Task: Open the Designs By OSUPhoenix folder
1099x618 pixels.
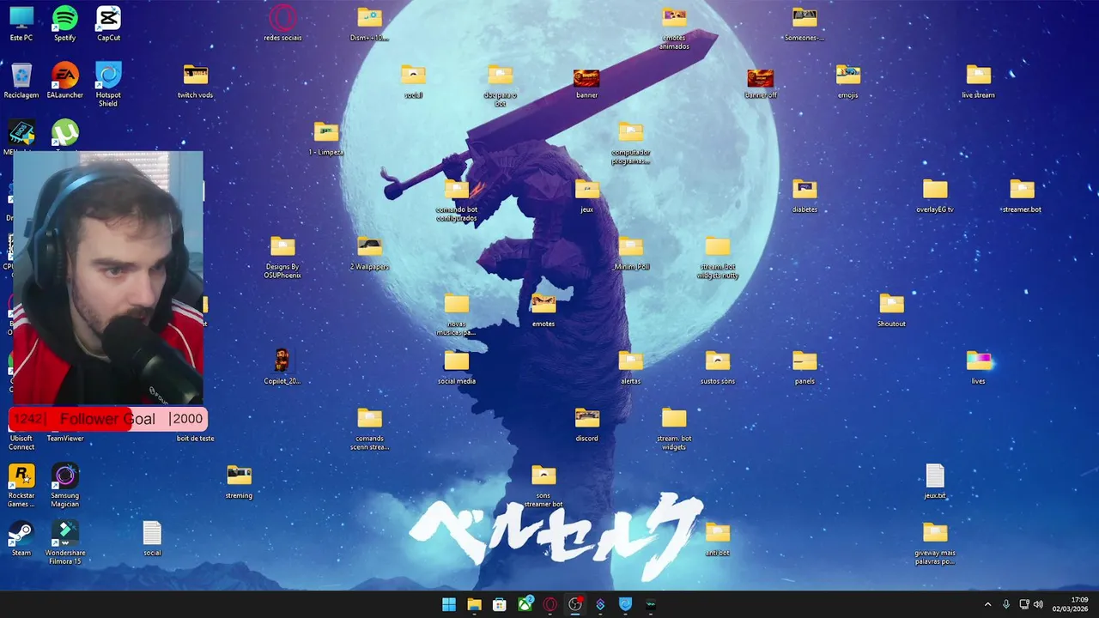Action: [x=282, y=257]
